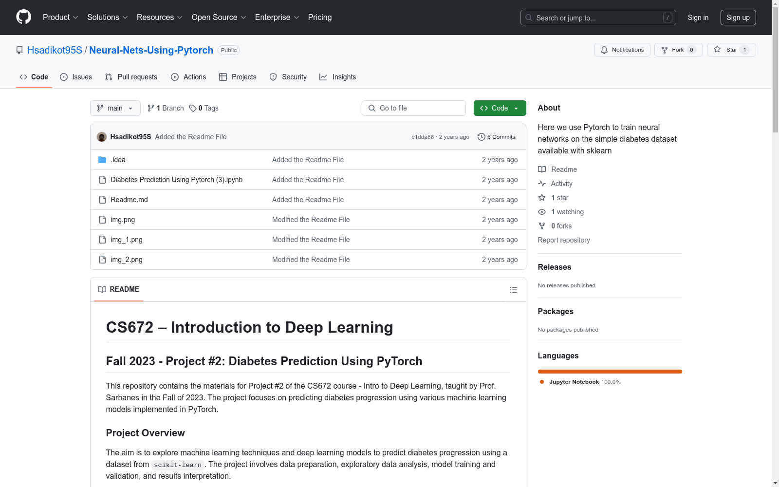Click the Languages bar for Jupyter Notebook

tap(610, 372)
